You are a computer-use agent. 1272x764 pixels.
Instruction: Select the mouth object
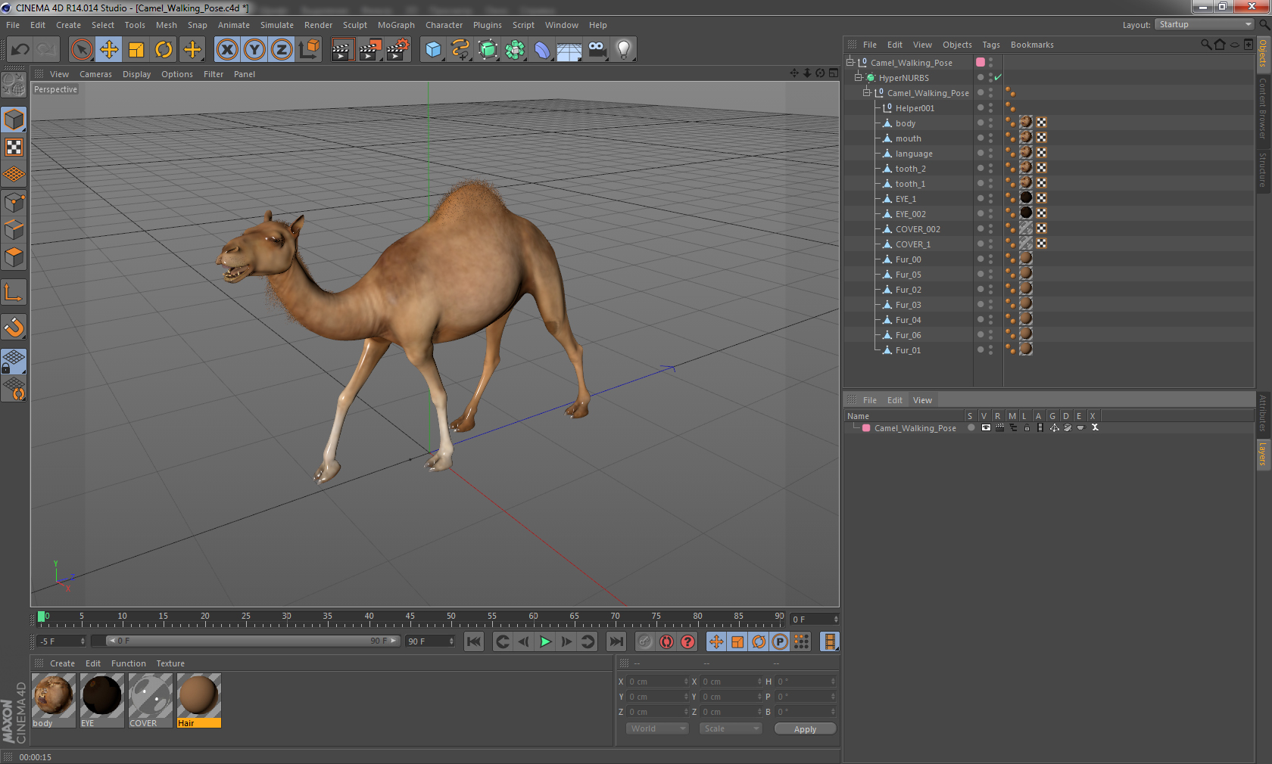coord(908,138)
